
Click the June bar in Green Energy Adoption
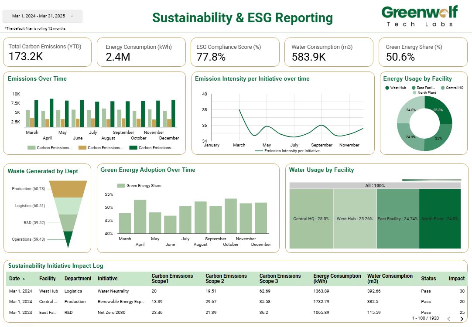point(171,225)
